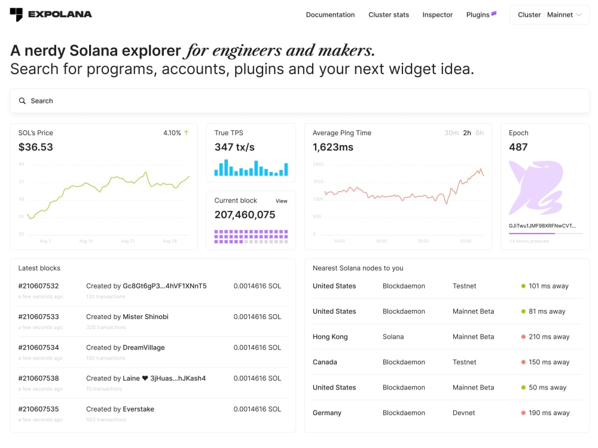The image size is (598, 448).
Task: Click Devnet label in Germany row
Action: click(x=464, y=413)
